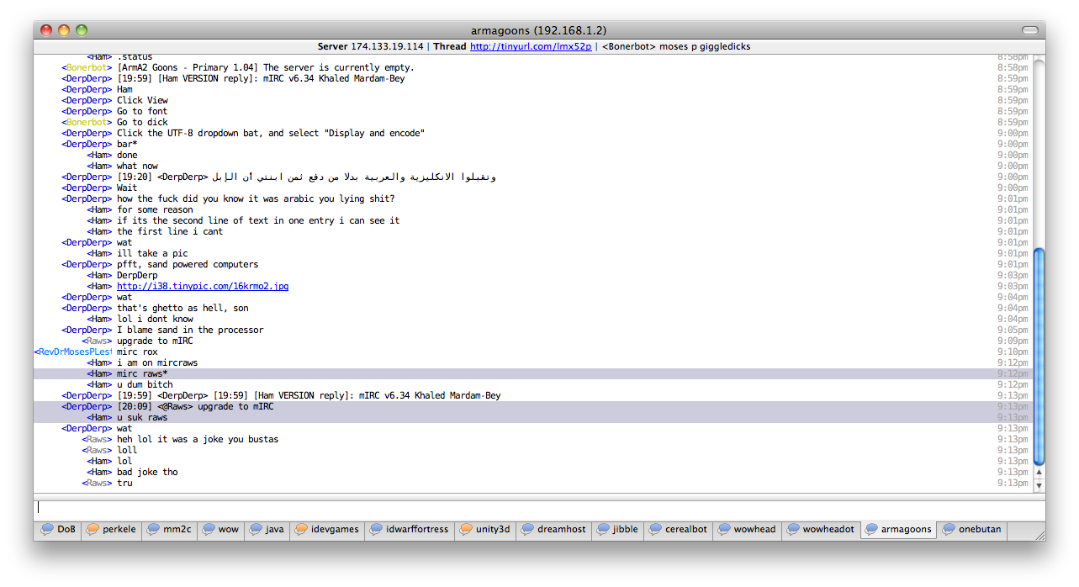Toggle the toolbar pill button in title bar

[x=1029, y=30]
